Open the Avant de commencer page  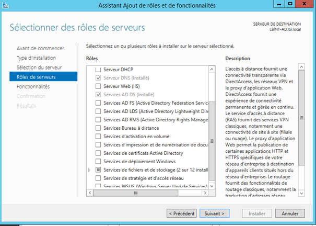tap(40, 49)
